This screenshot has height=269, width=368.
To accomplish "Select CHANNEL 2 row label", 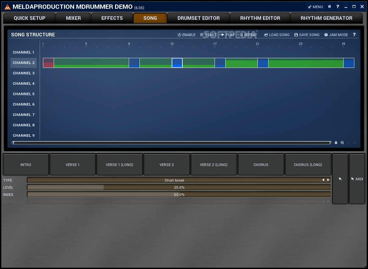I will [x=23, y=63].
